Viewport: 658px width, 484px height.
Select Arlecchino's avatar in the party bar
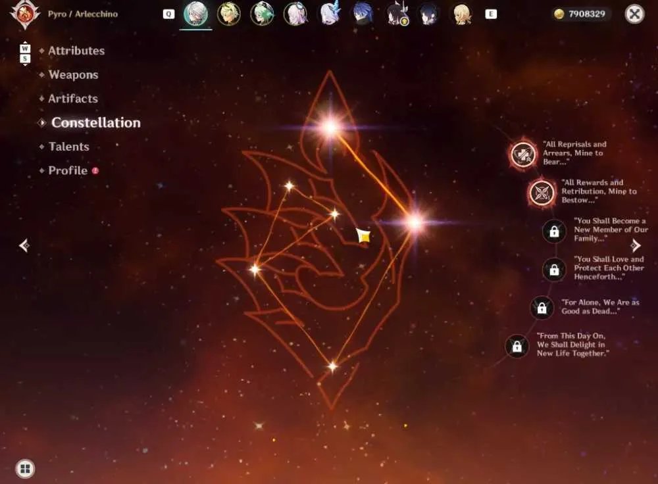pos(196,13)
